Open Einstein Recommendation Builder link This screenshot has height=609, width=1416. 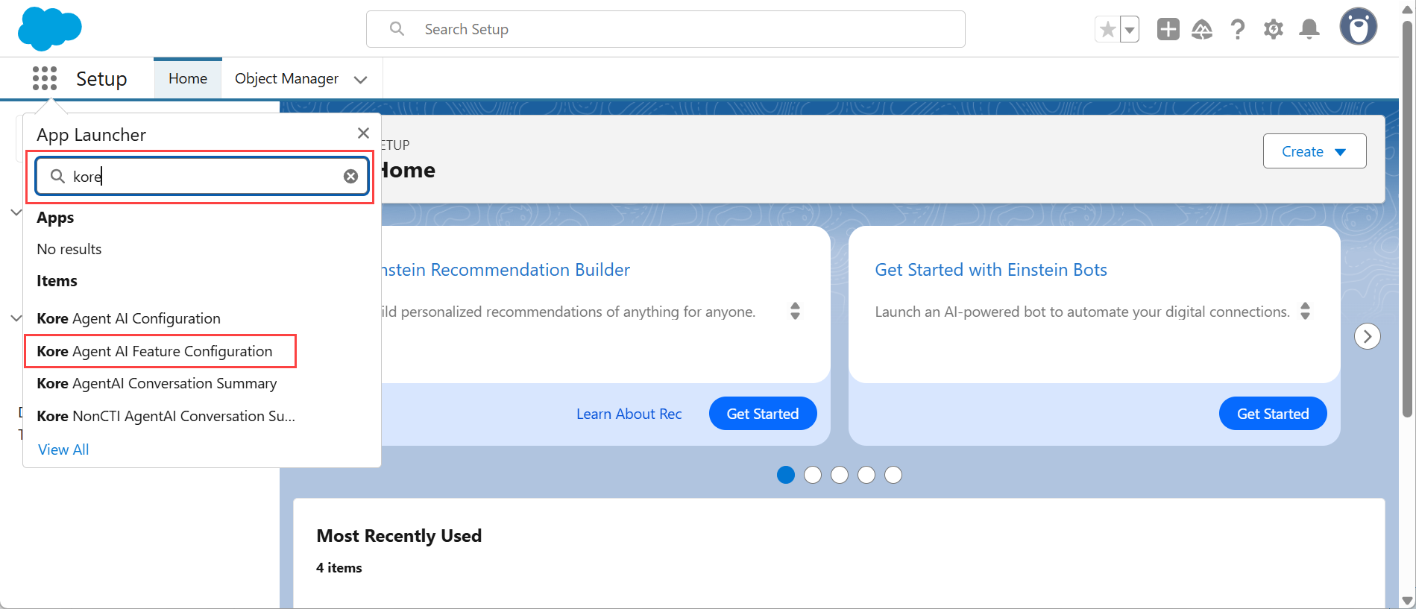point(506,270)
